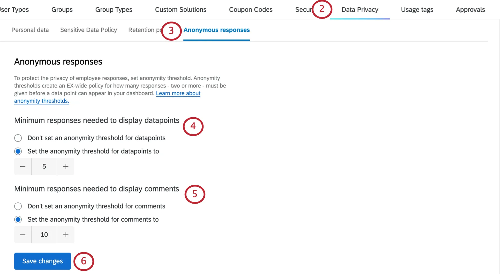Open the Approvals section

(470, 9)
